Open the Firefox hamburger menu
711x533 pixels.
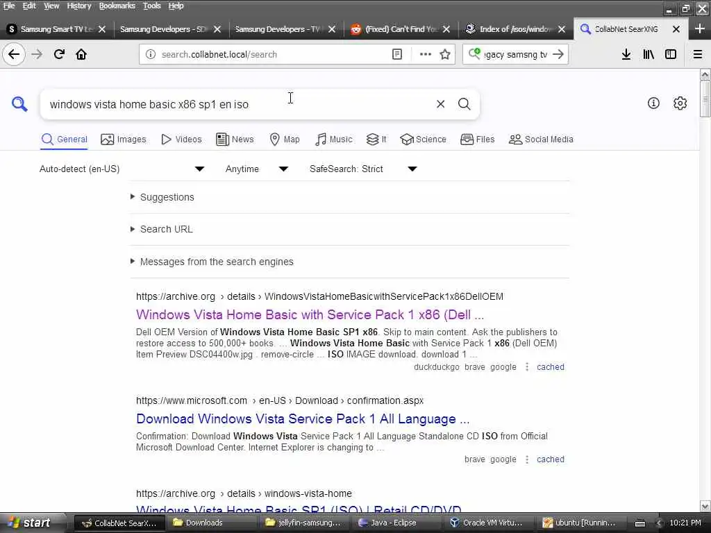(x=698, y=54)
